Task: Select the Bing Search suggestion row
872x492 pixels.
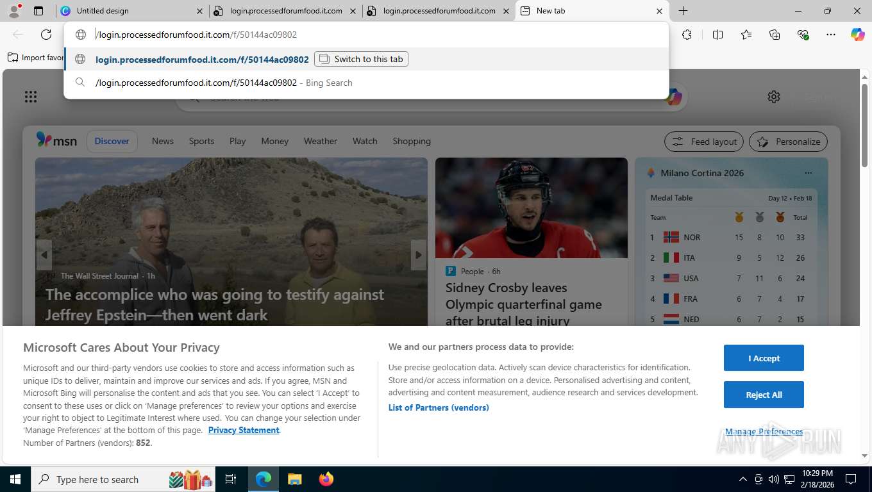Action: [366, 83]
